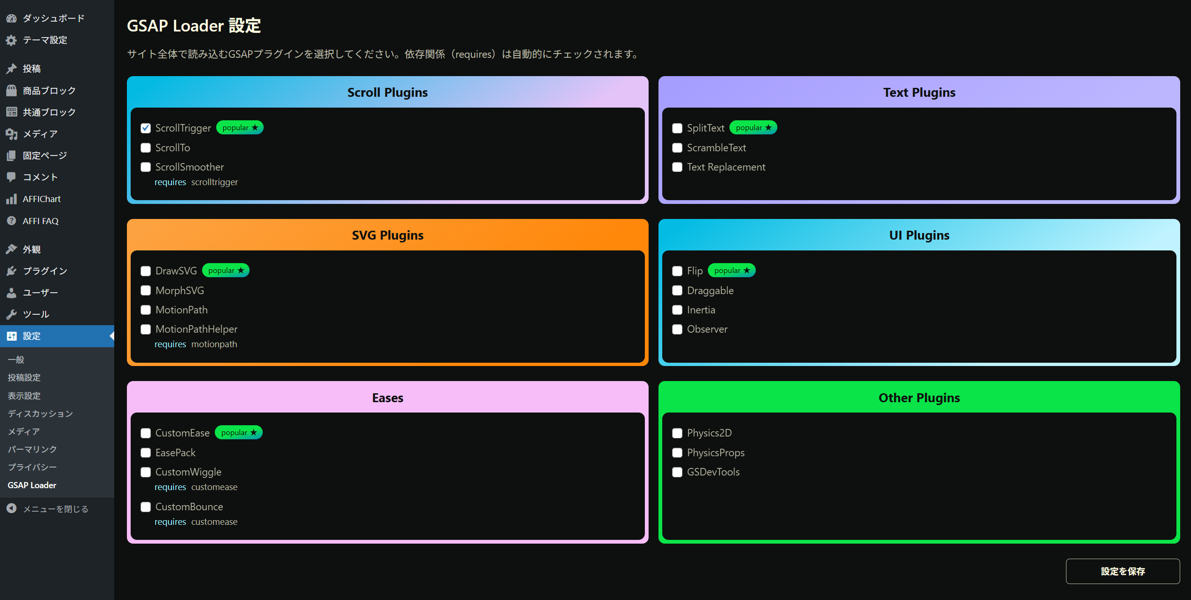Uncheck the ScrollTrigger checkbox
1191x600 pixels.
[146, 128]
